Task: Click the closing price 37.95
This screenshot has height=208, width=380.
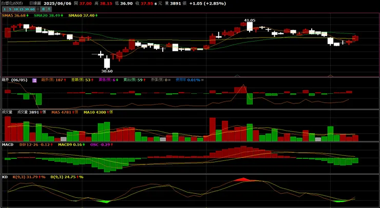Action: [x=147, y=4]
